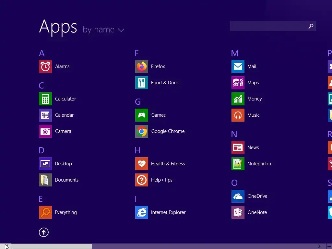Click the 'Internet Explorer' label text
Image resolution: width=332 pixels, height=249 pixels.
coord(169,212)
